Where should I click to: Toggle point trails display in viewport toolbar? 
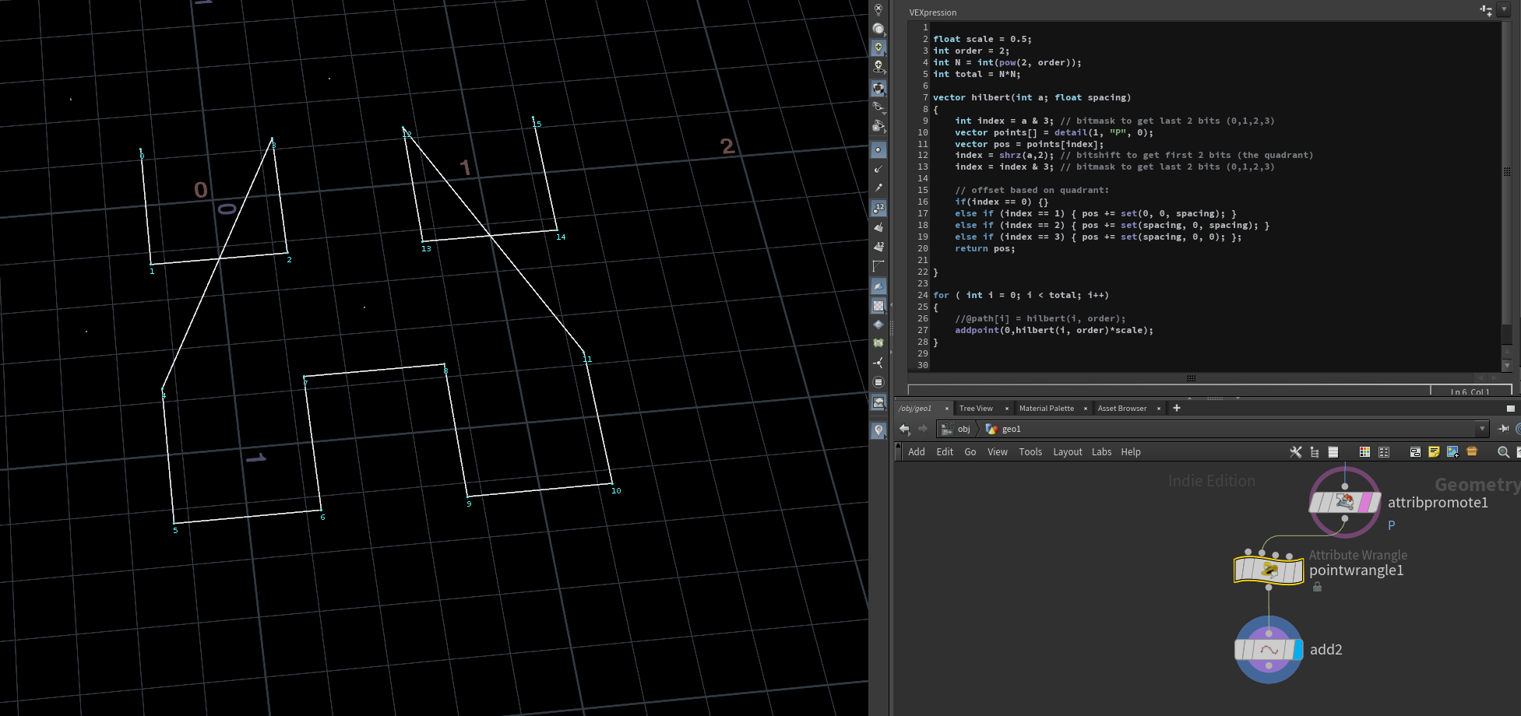pyautogui.click(x=878, y=188)
